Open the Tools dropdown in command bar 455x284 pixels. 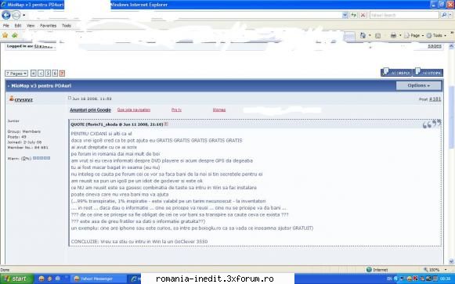436,35
